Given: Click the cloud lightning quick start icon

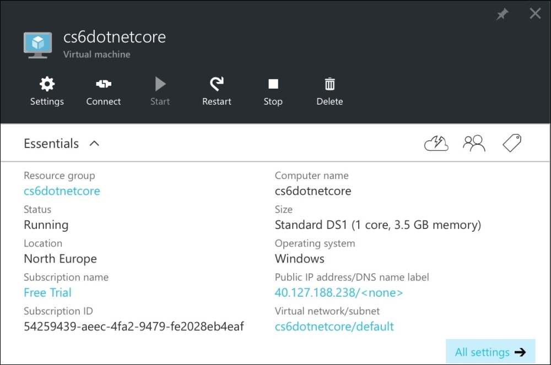Looking at the screenshot, I should [x=436, y=143].
